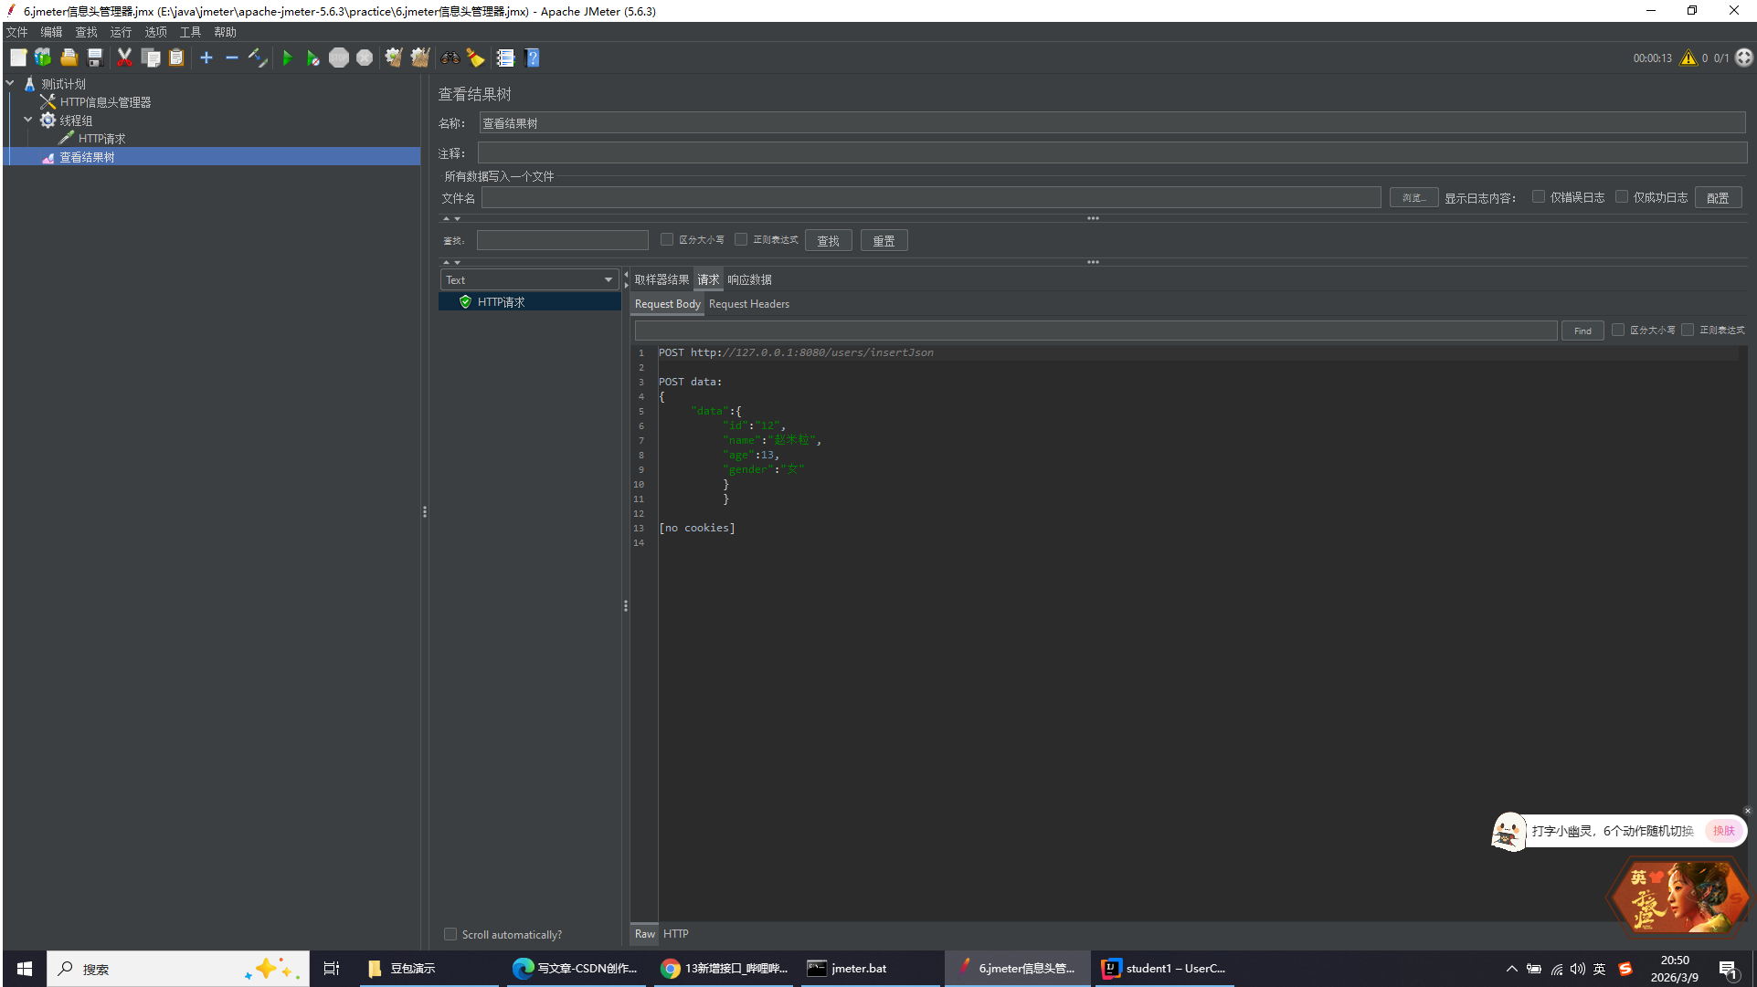1757x987 pixels.
Task: Switch to the 响应数据 tab
Action: (749, 279)
